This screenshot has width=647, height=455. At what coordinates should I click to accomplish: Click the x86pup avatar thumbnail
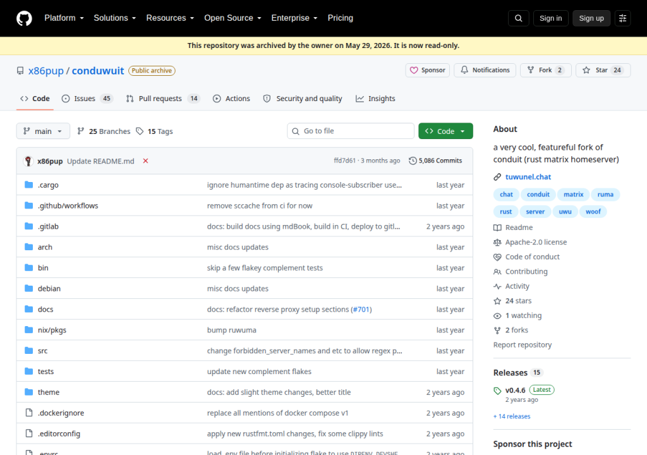[28, 161]
